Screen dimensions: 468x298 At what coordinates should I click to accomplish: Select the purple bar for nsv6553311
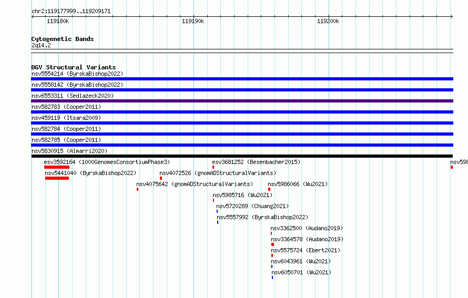242,101
